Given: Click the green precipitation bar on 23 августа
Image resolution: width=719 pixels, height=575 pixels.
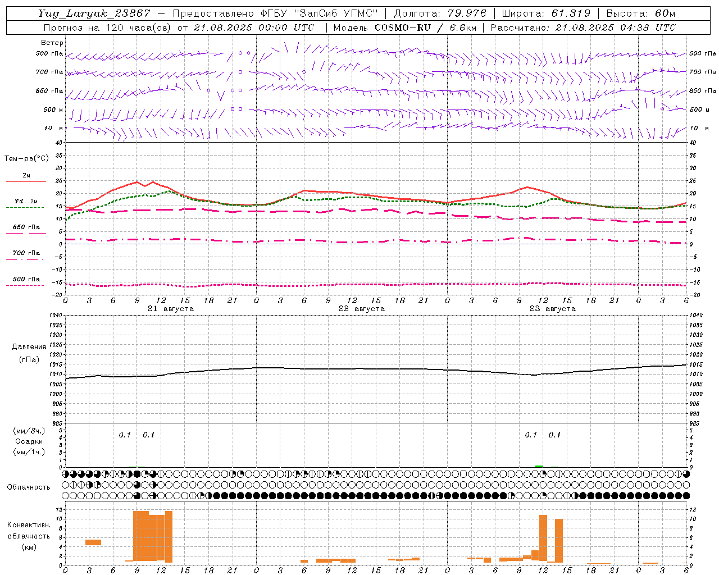Looking at the screenshot, I should (539, 466).
